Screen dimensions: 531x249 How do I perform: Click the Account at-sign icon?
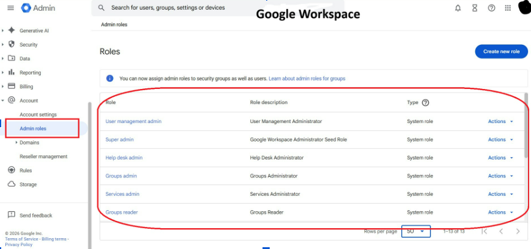(11, 100)
